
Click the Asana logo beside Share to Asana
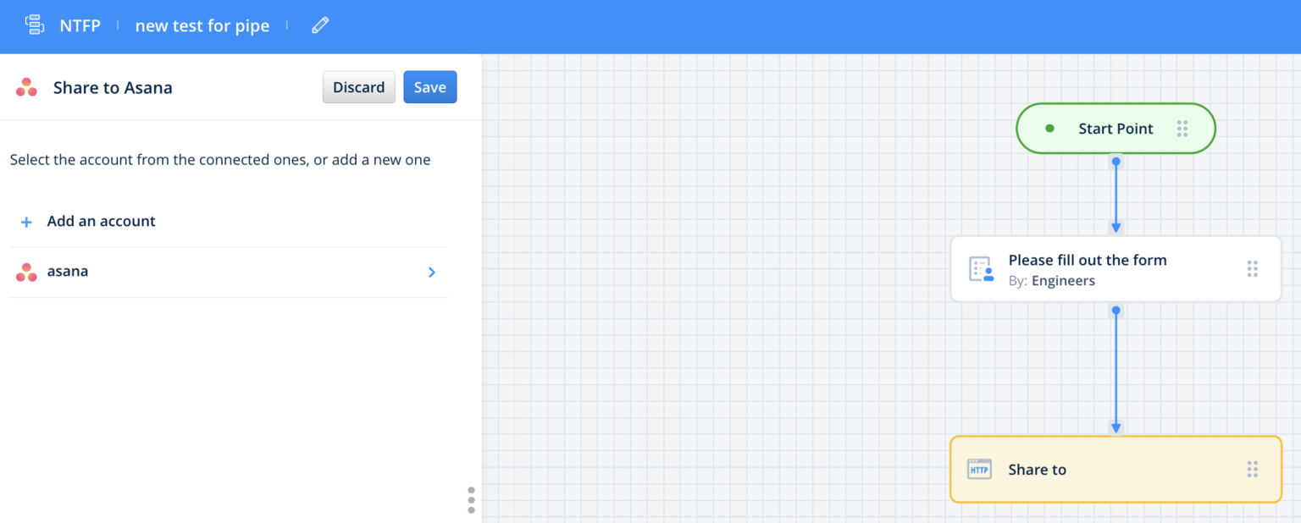[26, 87]
